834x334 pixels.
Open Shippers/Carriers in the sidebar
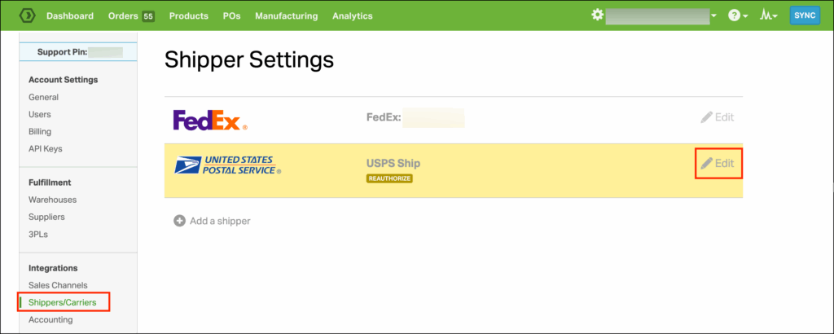(62, 302)
